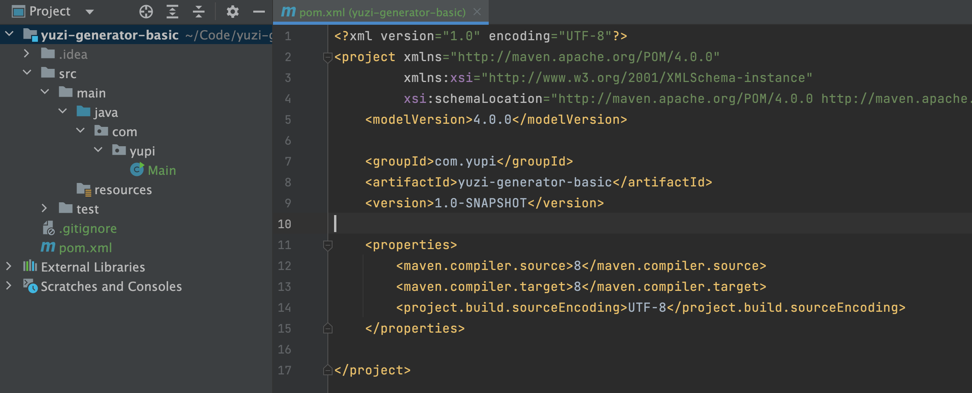The image size is (972, 393).
Task: Collapse the yupi package
Action: (98, 150)
